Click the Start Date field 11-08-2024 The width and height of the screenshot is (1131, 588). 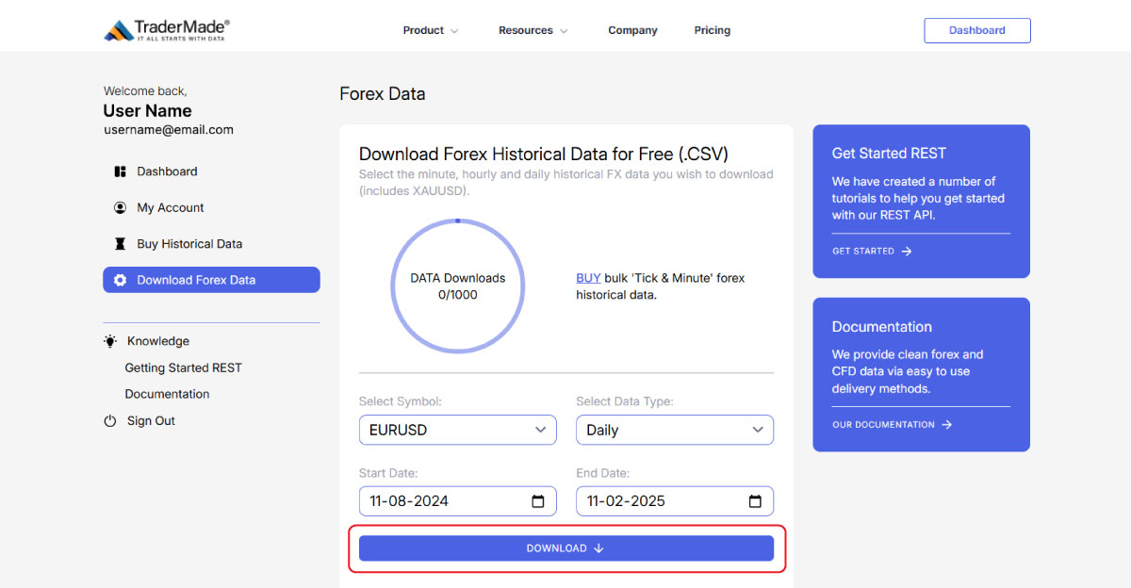pyautogui.click(x=458, y=501)
